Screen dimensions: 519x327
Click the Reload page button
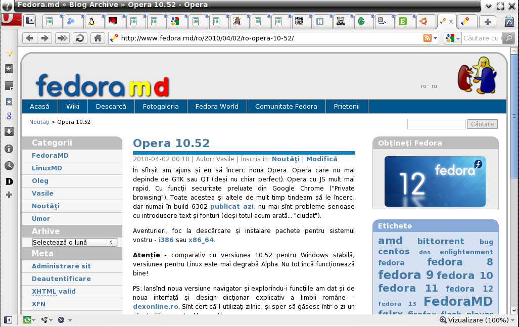coord(79,38)
